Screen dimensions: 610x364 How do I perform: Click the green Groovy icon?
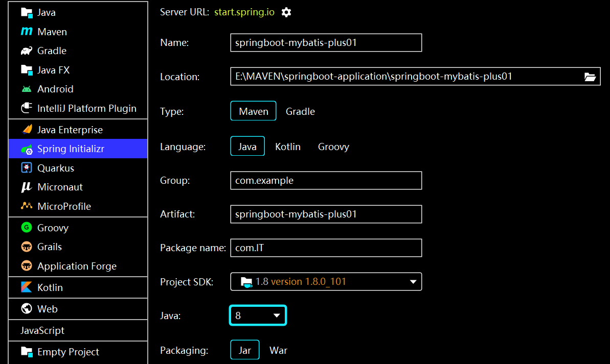[x=27, y=227]
